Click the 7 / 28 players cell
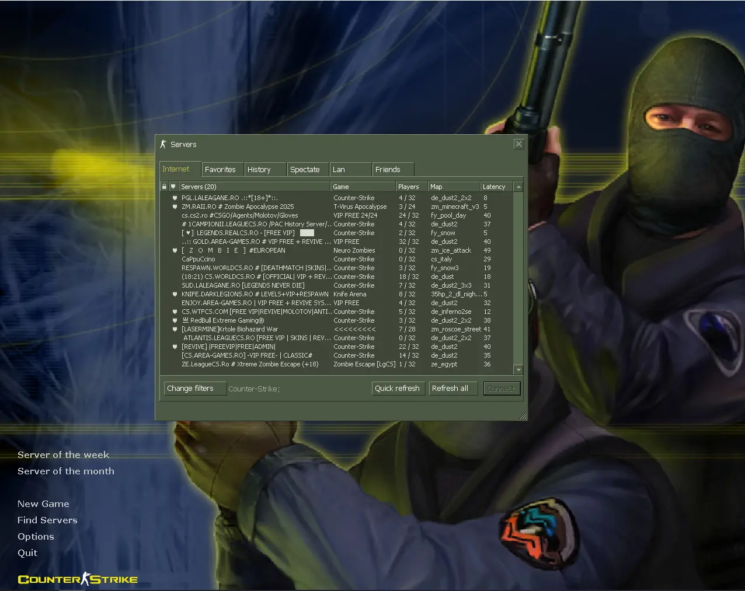The image size is (745, 591). [408, 329]
